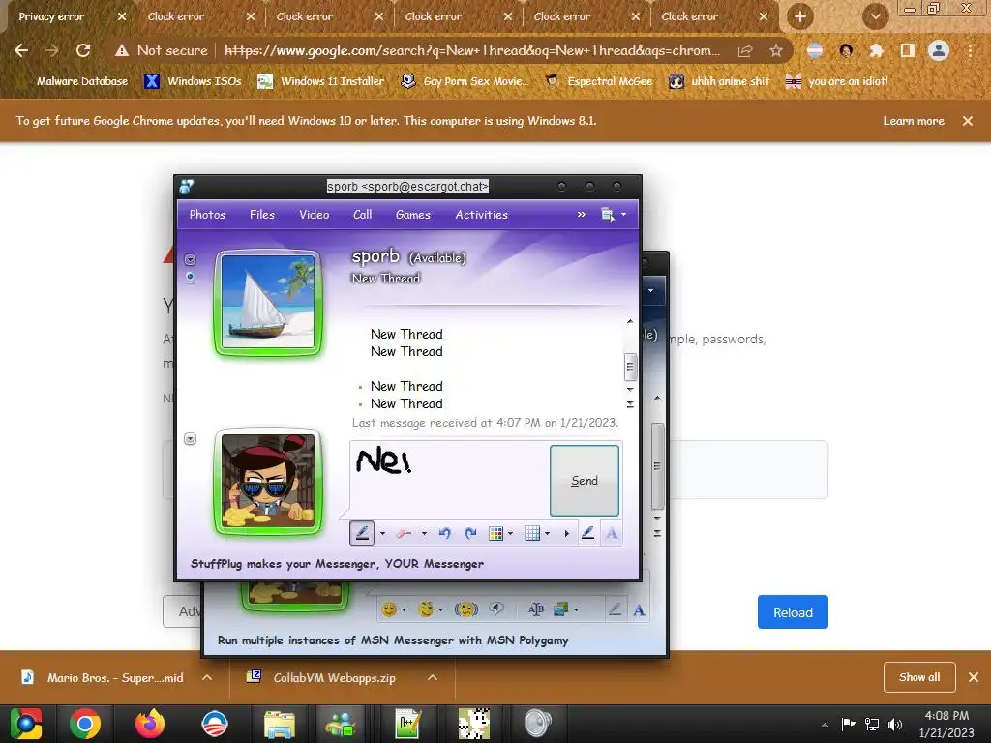Open winks picker in back Messenger window
This screenshot has height=743, width=991.
(426, 609)
